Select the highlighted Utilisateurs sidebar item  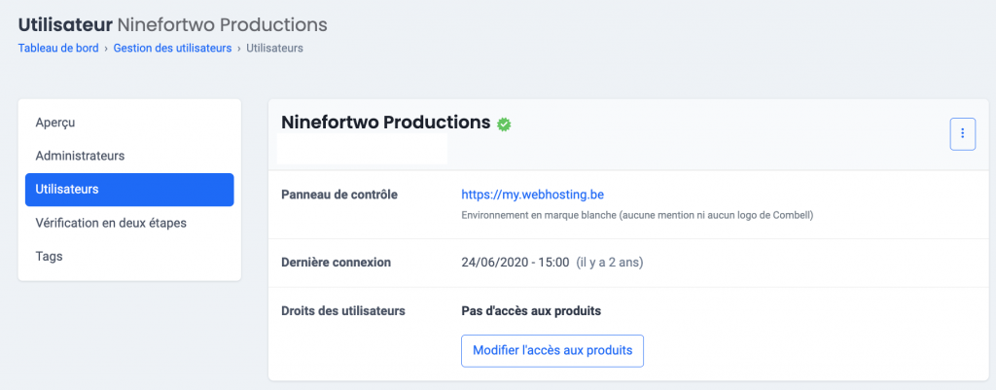(x=129, y=190)
